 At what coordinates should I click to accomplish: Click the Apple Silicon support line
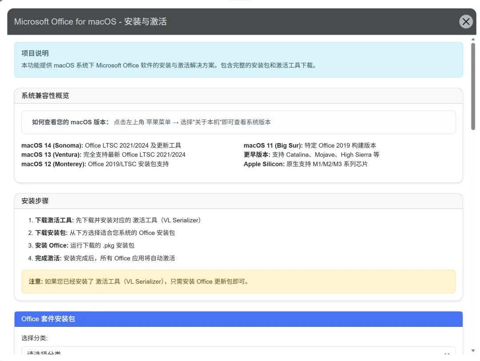(305, 164)
